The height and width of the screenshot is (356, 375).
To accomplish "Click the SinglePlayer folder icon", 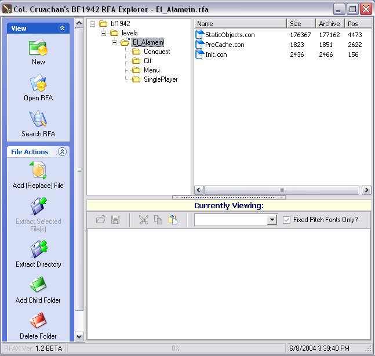I will click(x=136, y=79).
